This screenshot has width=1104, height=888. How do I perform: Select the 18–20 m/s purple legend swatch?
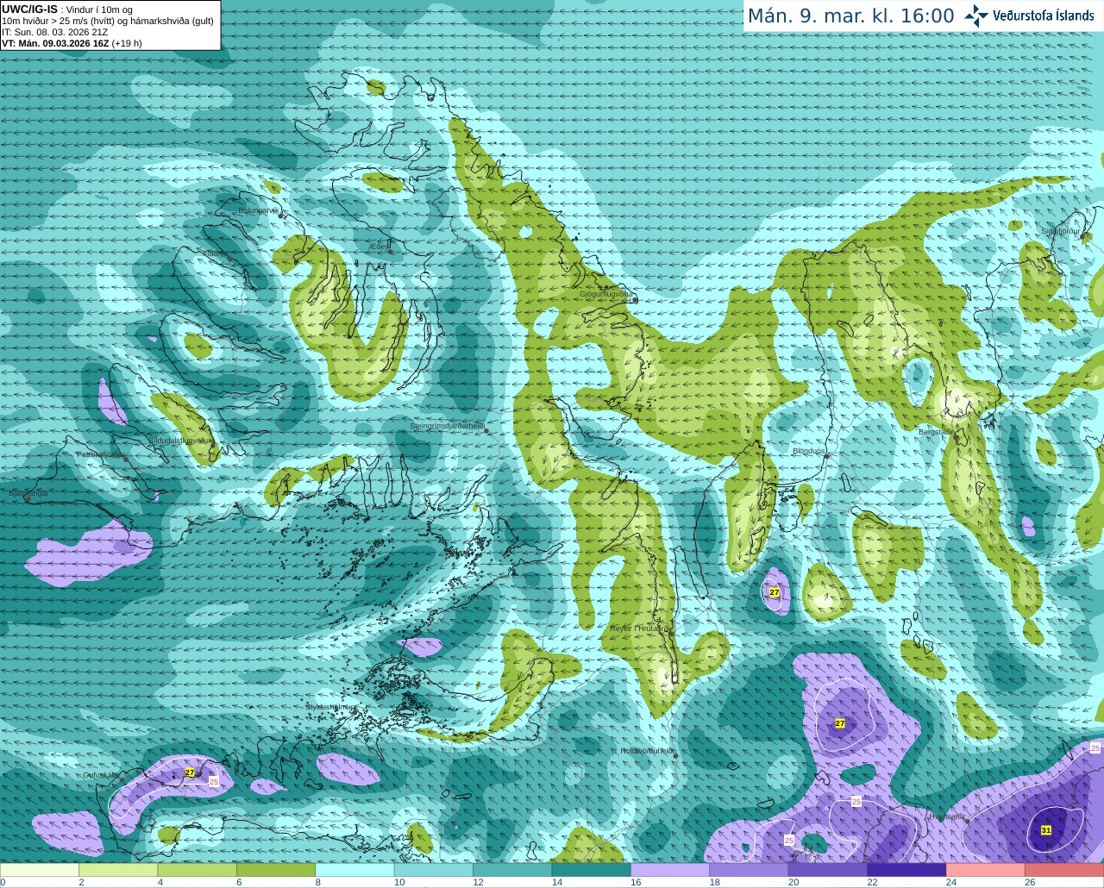click(750, 870)
